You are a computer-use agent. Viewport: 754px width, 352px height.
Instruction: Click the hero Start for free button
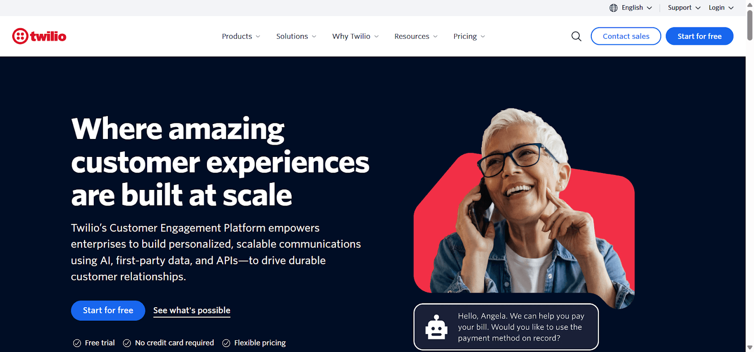(x=108, y=311)
